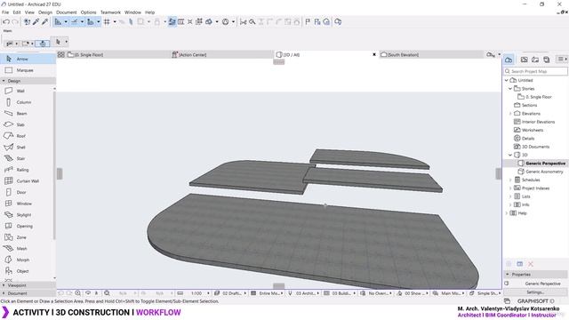Click the Undo icon

6,21
